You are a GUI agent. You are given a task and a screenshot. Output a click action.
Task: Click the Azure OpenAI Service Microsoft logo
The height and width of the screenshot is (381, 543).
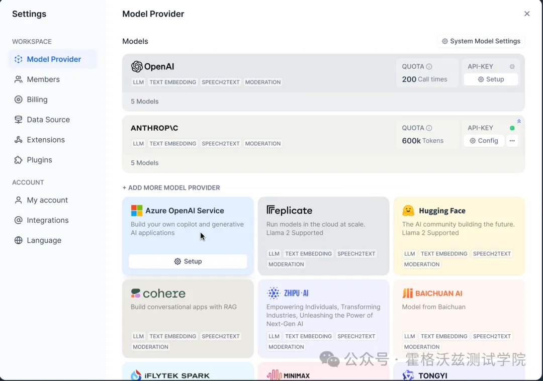point(136,211)
